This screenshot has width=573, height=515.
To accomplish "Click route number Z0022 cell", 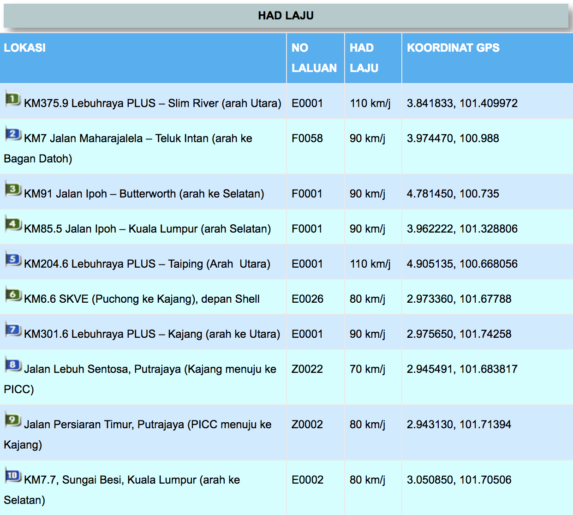I will (307, 369).
